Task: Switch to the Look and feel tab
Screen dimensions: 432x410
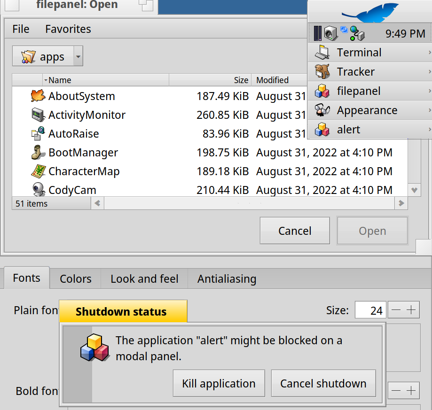Action: pos(144,279)
